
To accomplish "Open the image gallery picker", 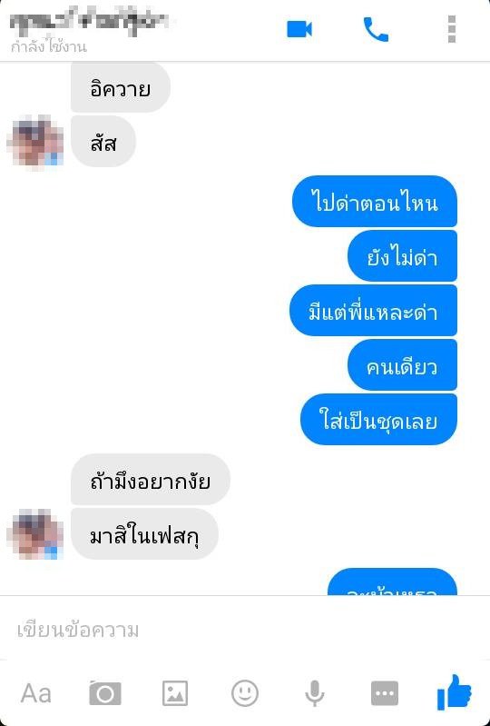I will (x=175, y=693).
